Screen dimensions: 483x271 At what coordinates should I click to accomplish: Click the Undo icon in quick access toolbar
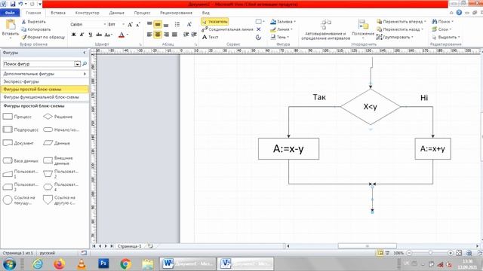[20, 4]
